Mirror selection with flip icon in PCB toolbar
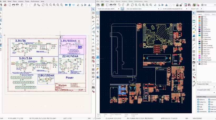 coord(166,5)
